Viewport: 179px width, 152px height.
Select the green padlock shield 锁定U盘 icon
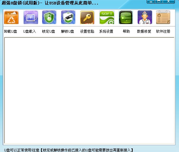(49, 17)
